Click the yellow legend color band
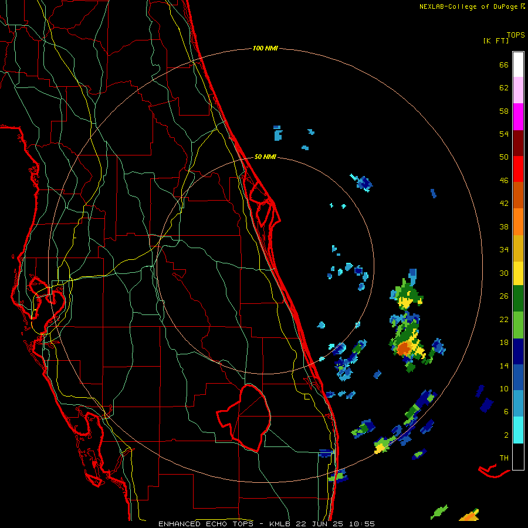 518,273
